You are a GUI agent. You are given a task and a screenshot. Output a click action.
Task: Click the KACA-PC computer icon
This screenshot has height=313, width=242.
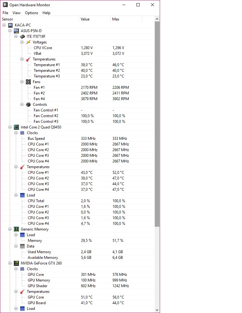coord(10,25)
